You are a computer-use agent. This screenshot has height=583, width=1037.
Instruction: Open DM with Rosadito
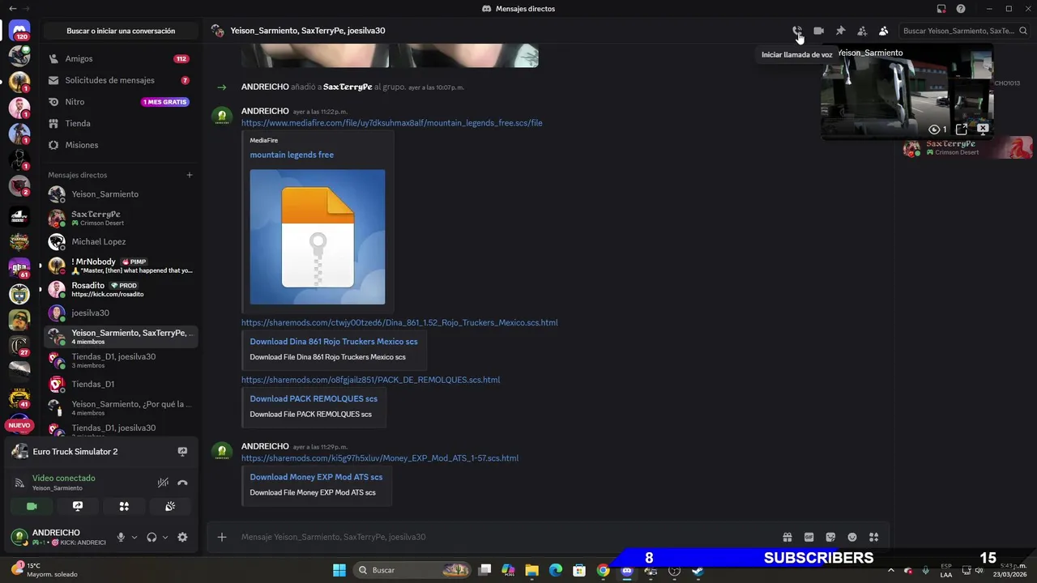[x=120, y=289]
